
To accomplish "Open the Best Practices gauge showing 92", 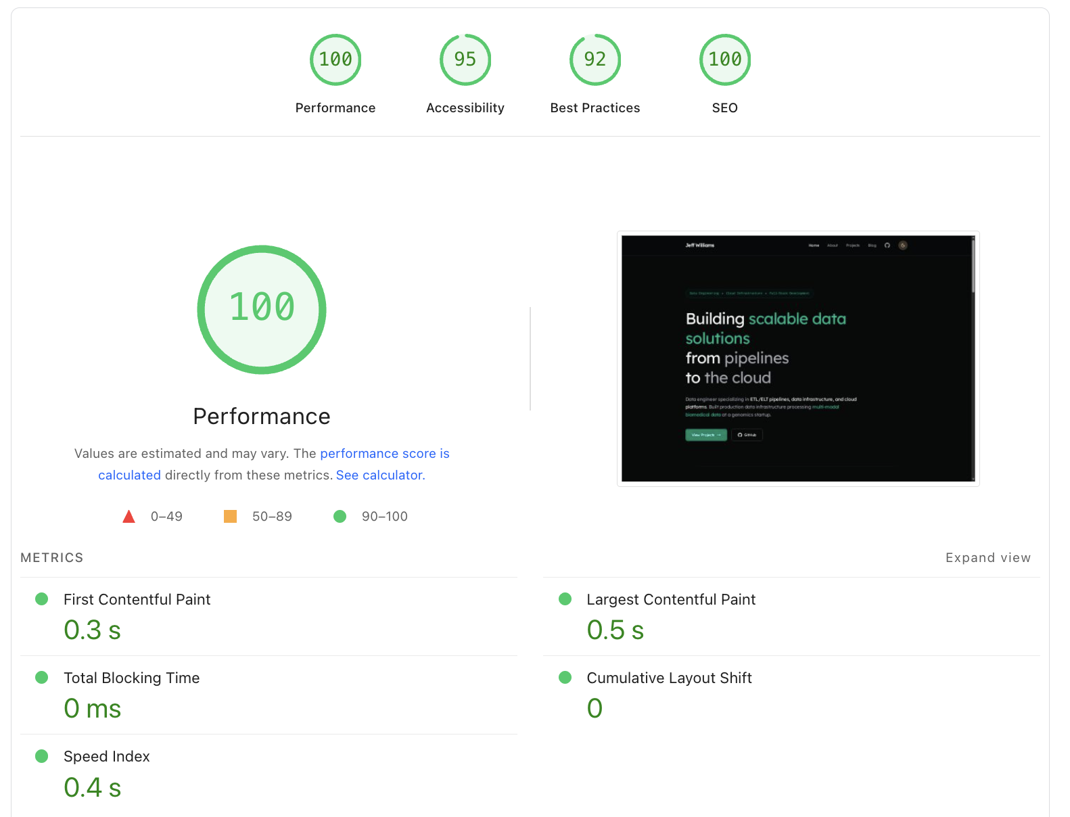I will (595, 60).
